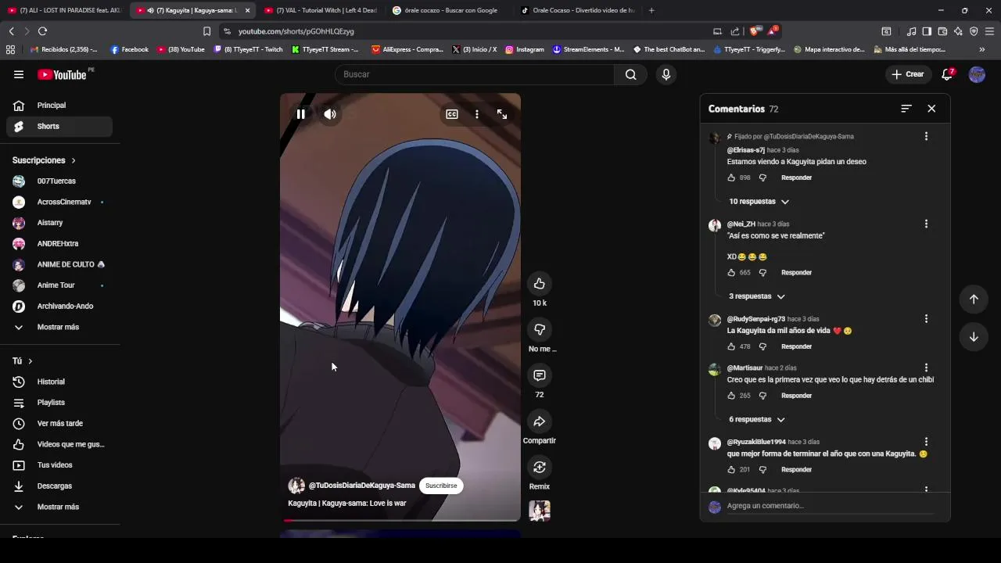Close the Comentarios panel
This screenshot has height=563, width=1001.
tap(931, 109)
